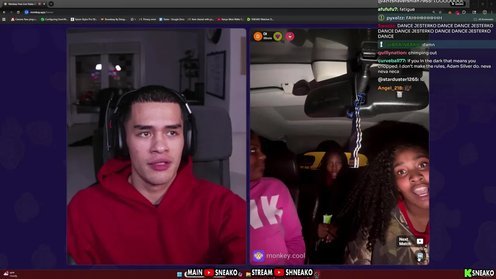Viewport: 496px width, 279px height.
Task: Open File Explorer from the taskbar
Action: pos(248,274)
